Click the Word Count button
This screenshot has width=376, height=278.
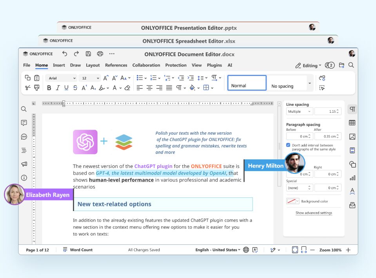coord(78,250)
